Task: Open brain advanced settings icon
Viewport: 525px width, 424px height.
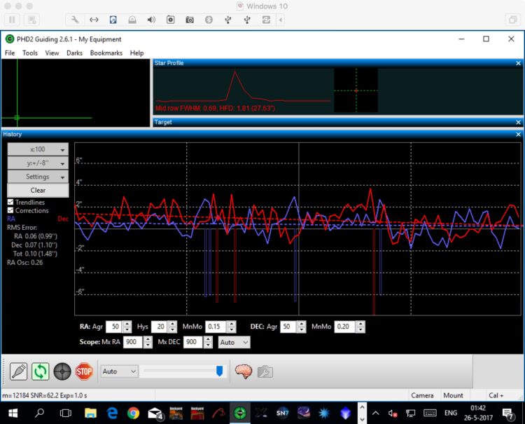Action: pyautogui.click(x=244, y=371)
